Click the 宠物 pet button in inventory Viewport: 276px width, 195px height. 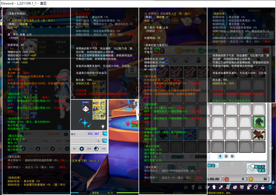point(251,51)
